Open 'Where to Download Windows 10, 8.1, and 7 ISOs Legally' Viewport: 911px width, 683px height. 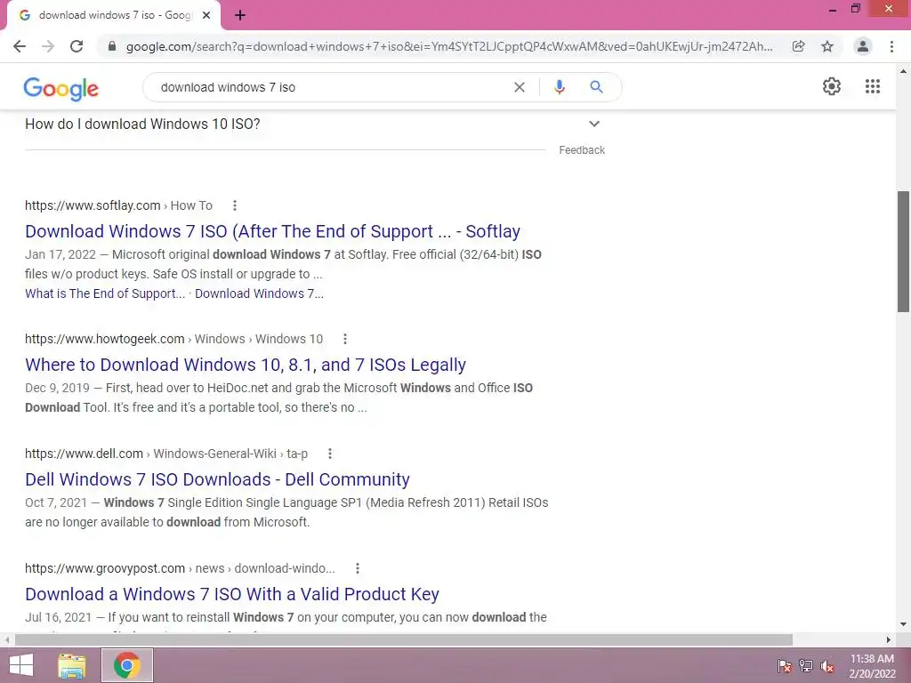(246, 365)
